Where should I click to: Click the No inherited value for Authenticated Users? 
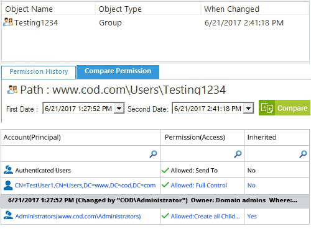(x=251, y=171)
